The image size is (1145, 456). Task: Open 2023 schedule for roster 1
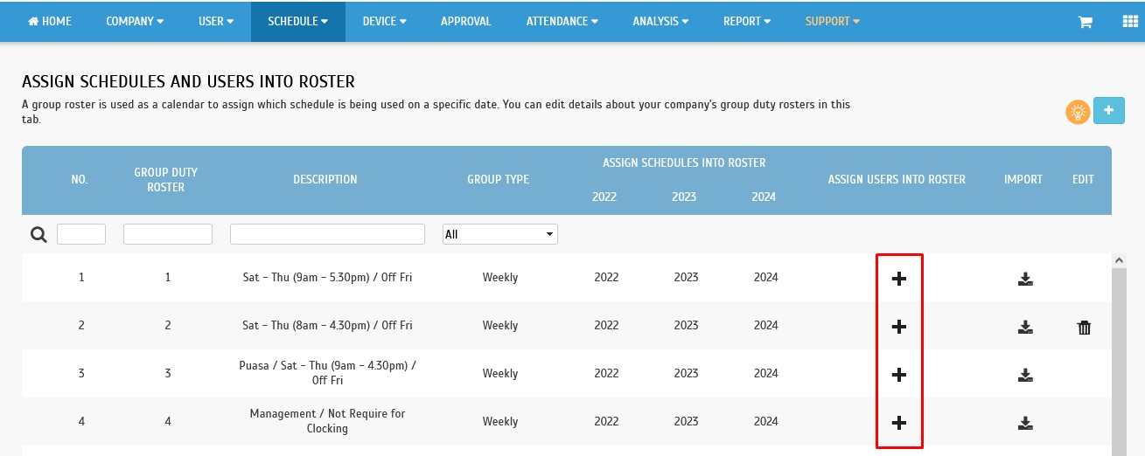[686, 278]
